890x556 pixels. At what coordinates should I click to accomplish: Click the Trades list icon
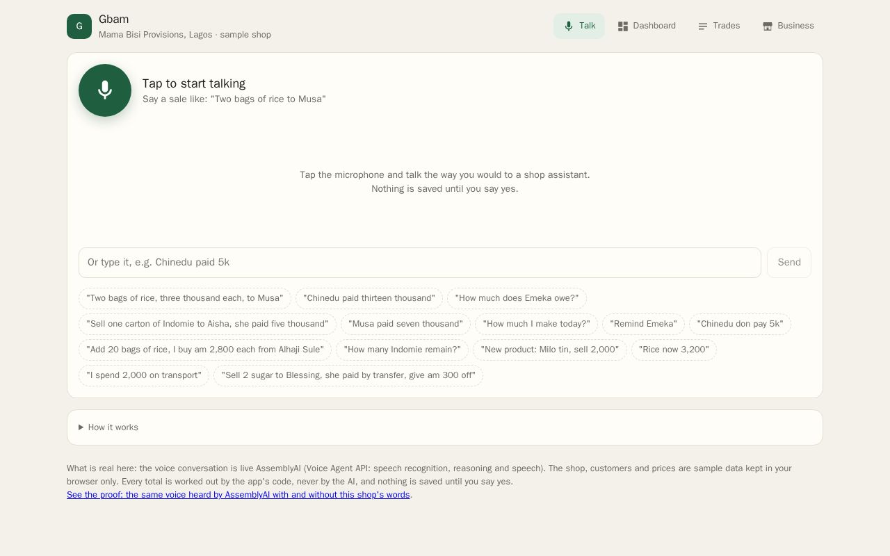(x=703, y=26)
